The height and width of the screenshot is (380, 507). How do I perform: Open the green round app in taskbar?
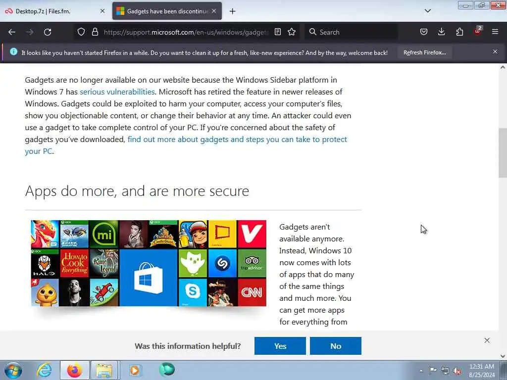(x=167, y=369)
